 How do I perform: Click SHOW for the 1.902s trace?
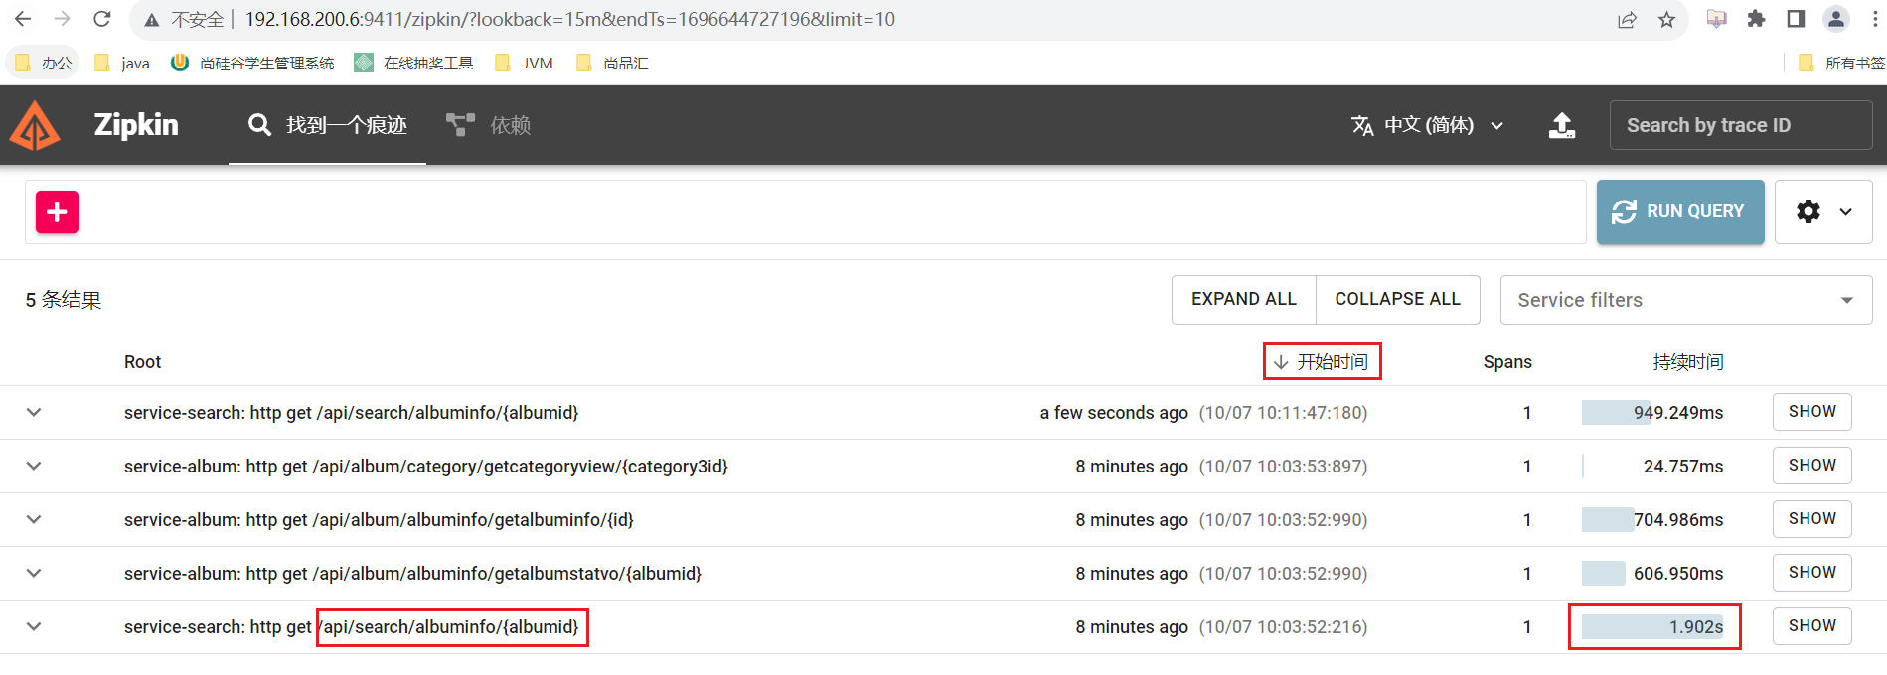1811,625
